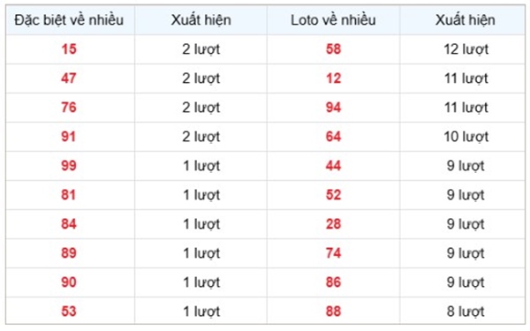Click loto number 64
Screen dimensions: 530x331
333,137
